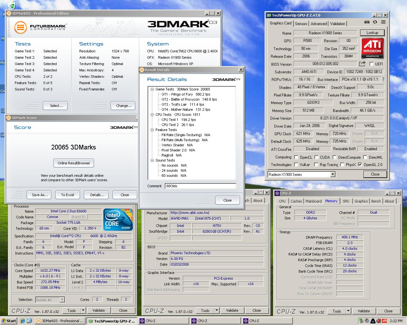Collapse the Feature Tests tree node
The image size is (407, 325).
point(152,130)
